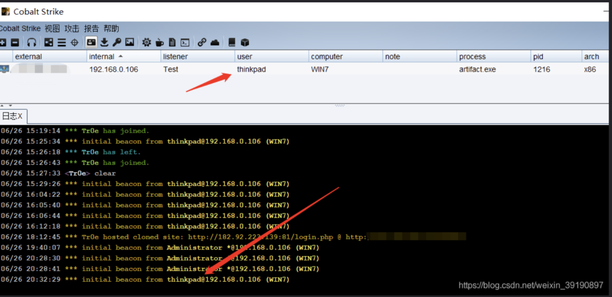Sort sessions by arch column header

(x=595, y=57)
